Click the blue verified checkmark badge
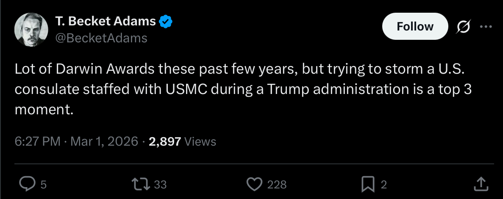The height and width of the screenshot is (199, 503). (166, 22)
